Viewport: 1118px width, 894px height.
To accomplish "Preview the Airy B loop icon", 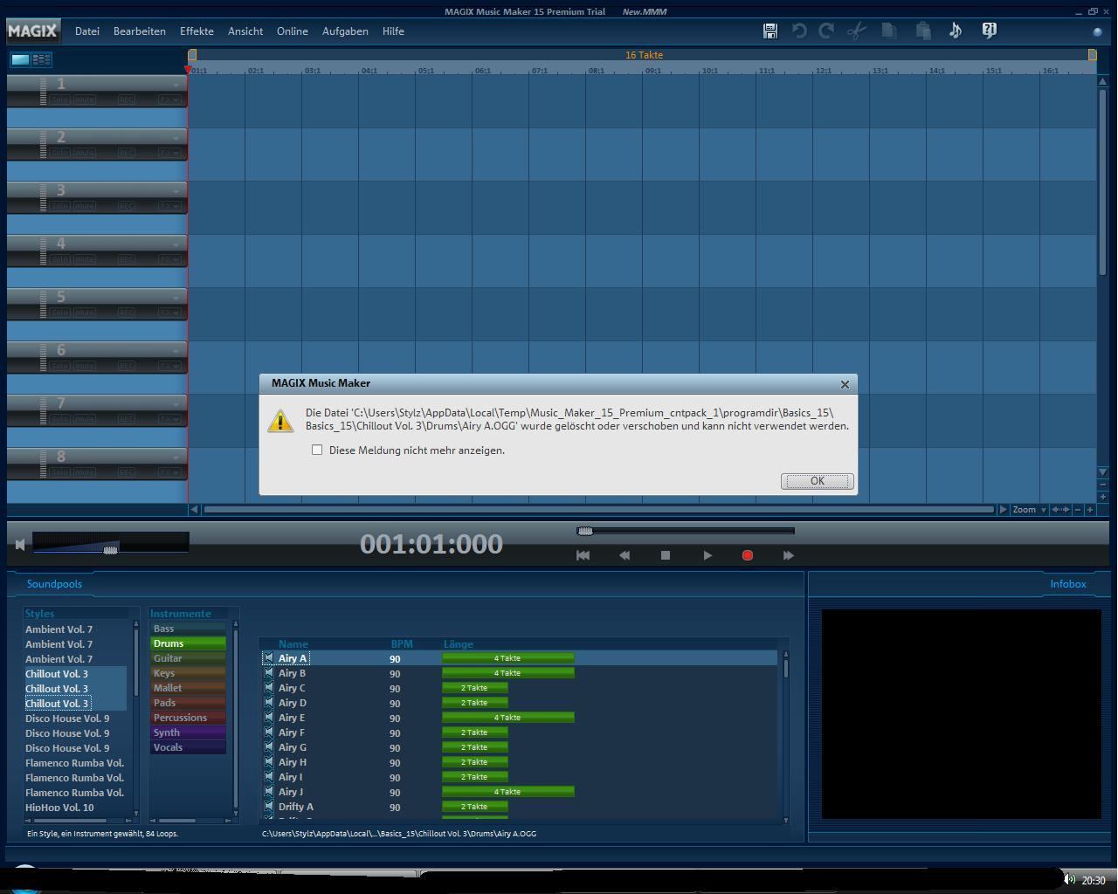I will [x=268, y=673].
